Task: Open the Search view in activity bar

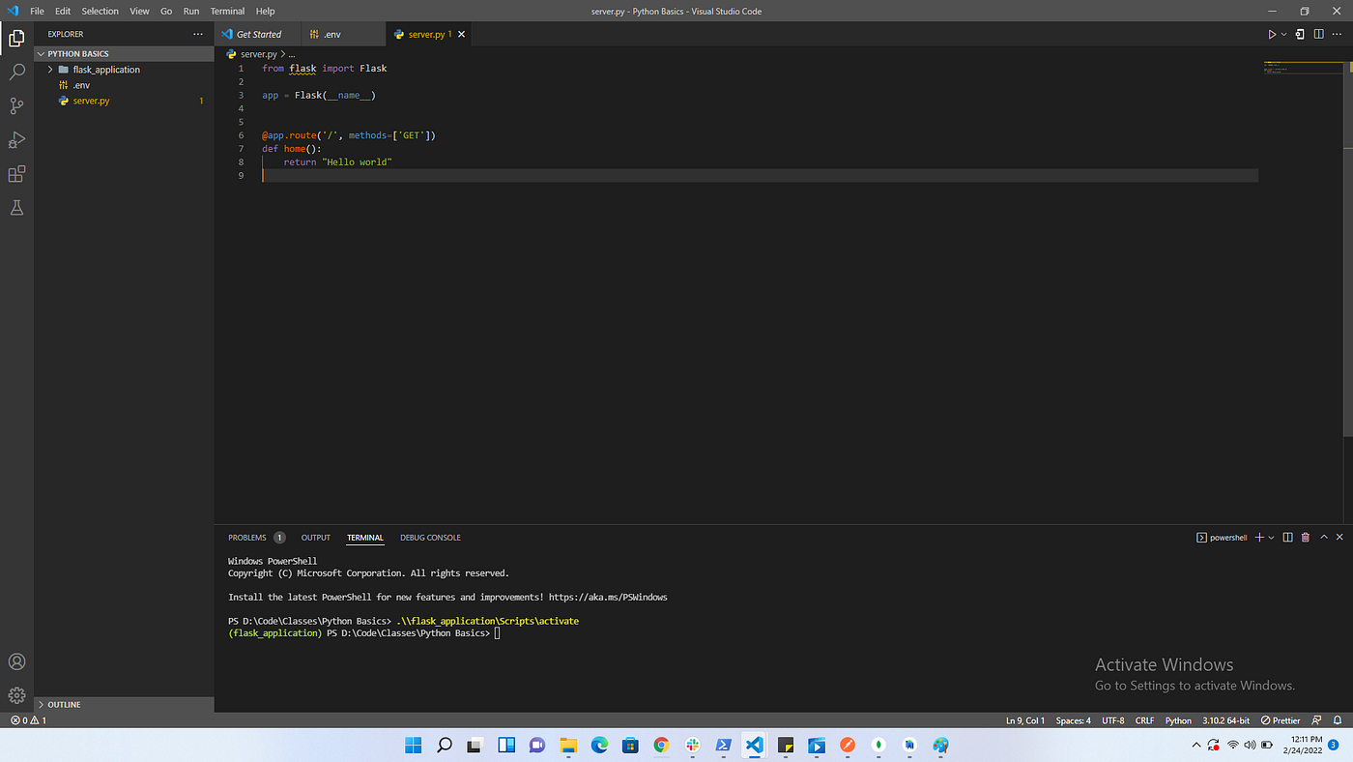Action: [x=16, y=73]
